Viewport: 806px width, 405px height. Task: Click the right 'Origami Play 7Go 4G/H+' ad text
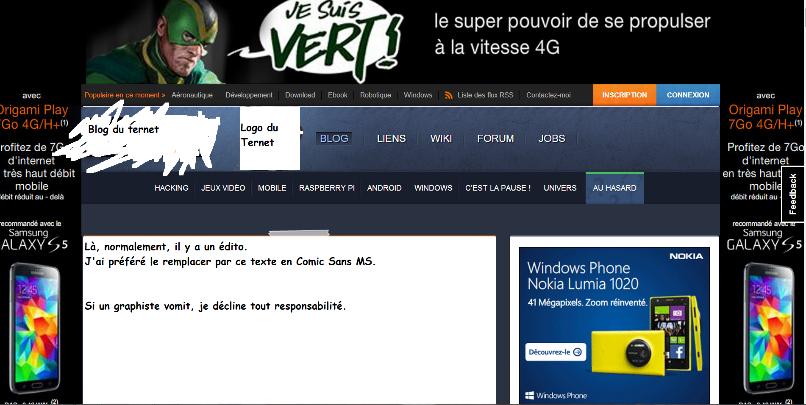click(765, 117)
